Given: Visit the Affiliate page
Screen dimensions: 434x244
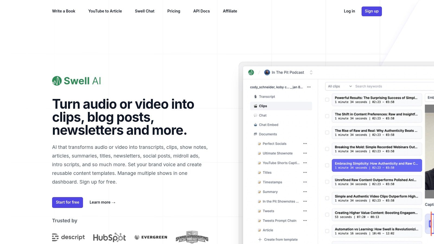Looking at the screenshot, I should point(230,11).
